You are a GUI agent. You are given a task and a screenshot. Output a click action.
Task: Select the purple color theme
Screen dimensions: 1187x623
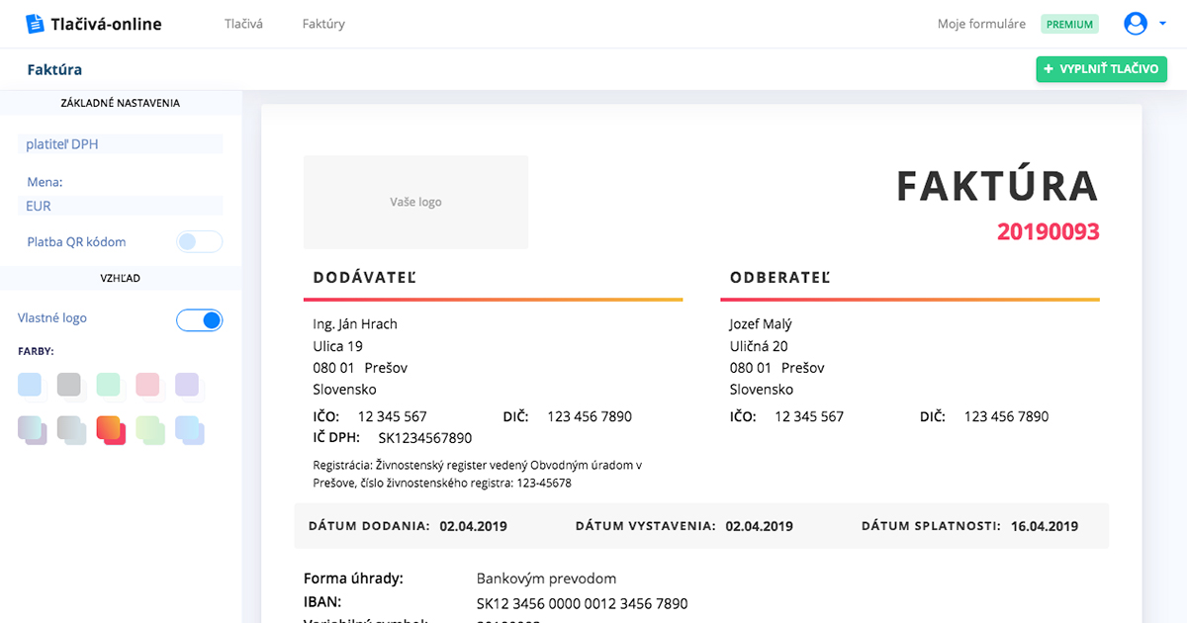[x=187, y=385]
